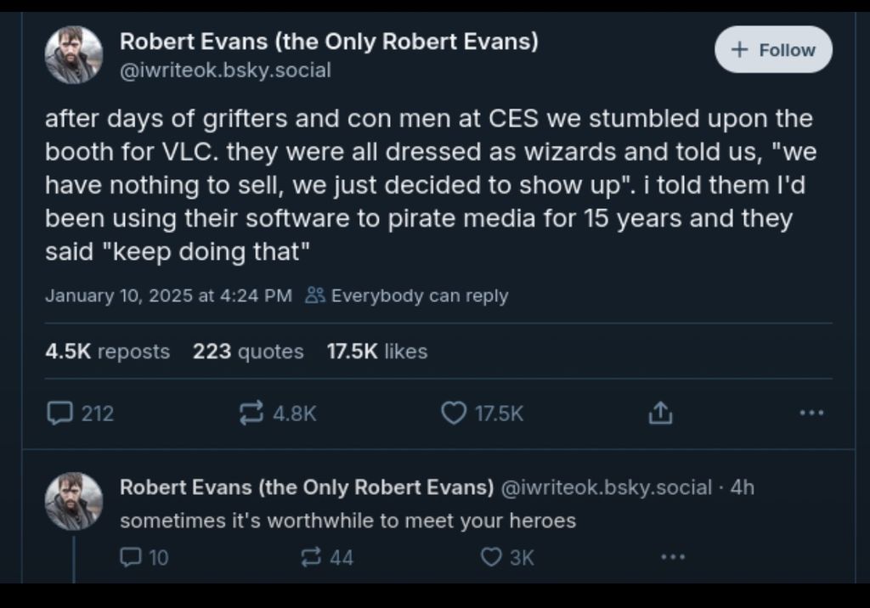Open the avatar on the reply post
870x608 pixels.
point(74,502)
